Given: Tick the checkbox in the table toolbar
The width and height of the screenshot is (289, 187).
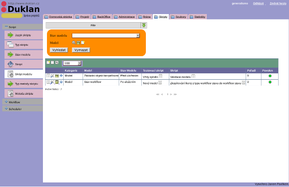Looking at the screenshot, I should click(x=52, y=62).
